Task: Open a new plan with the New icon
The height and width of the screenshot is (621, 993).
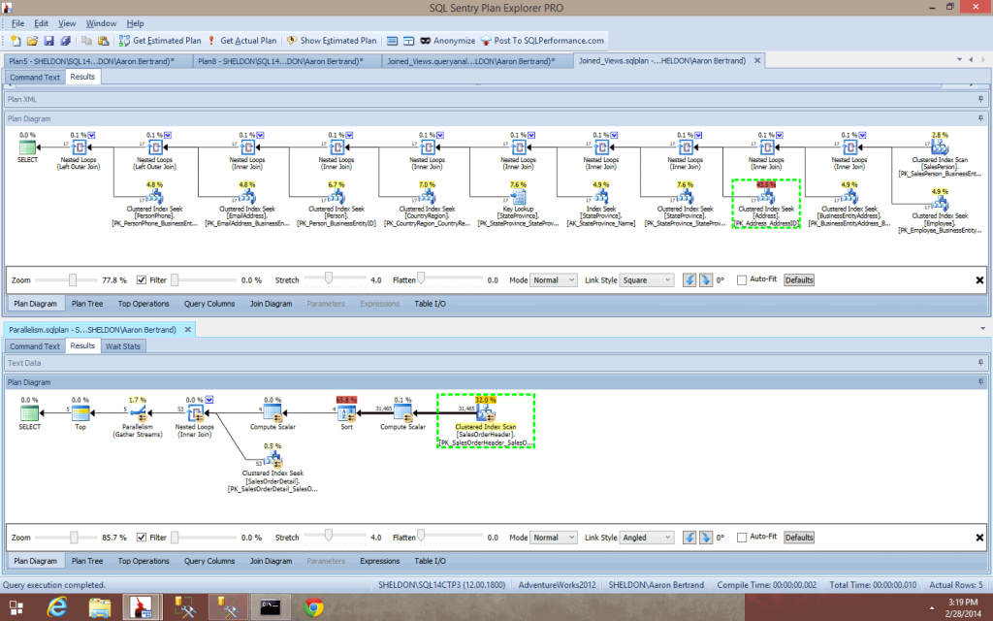Action: click(x=15, y=41)
